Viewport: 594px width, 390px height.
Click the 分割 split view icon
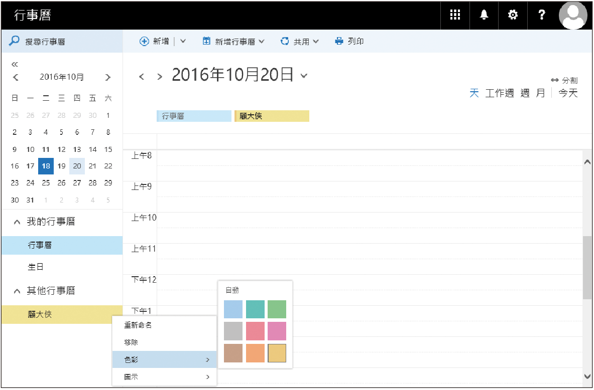[x=555, y=80]
